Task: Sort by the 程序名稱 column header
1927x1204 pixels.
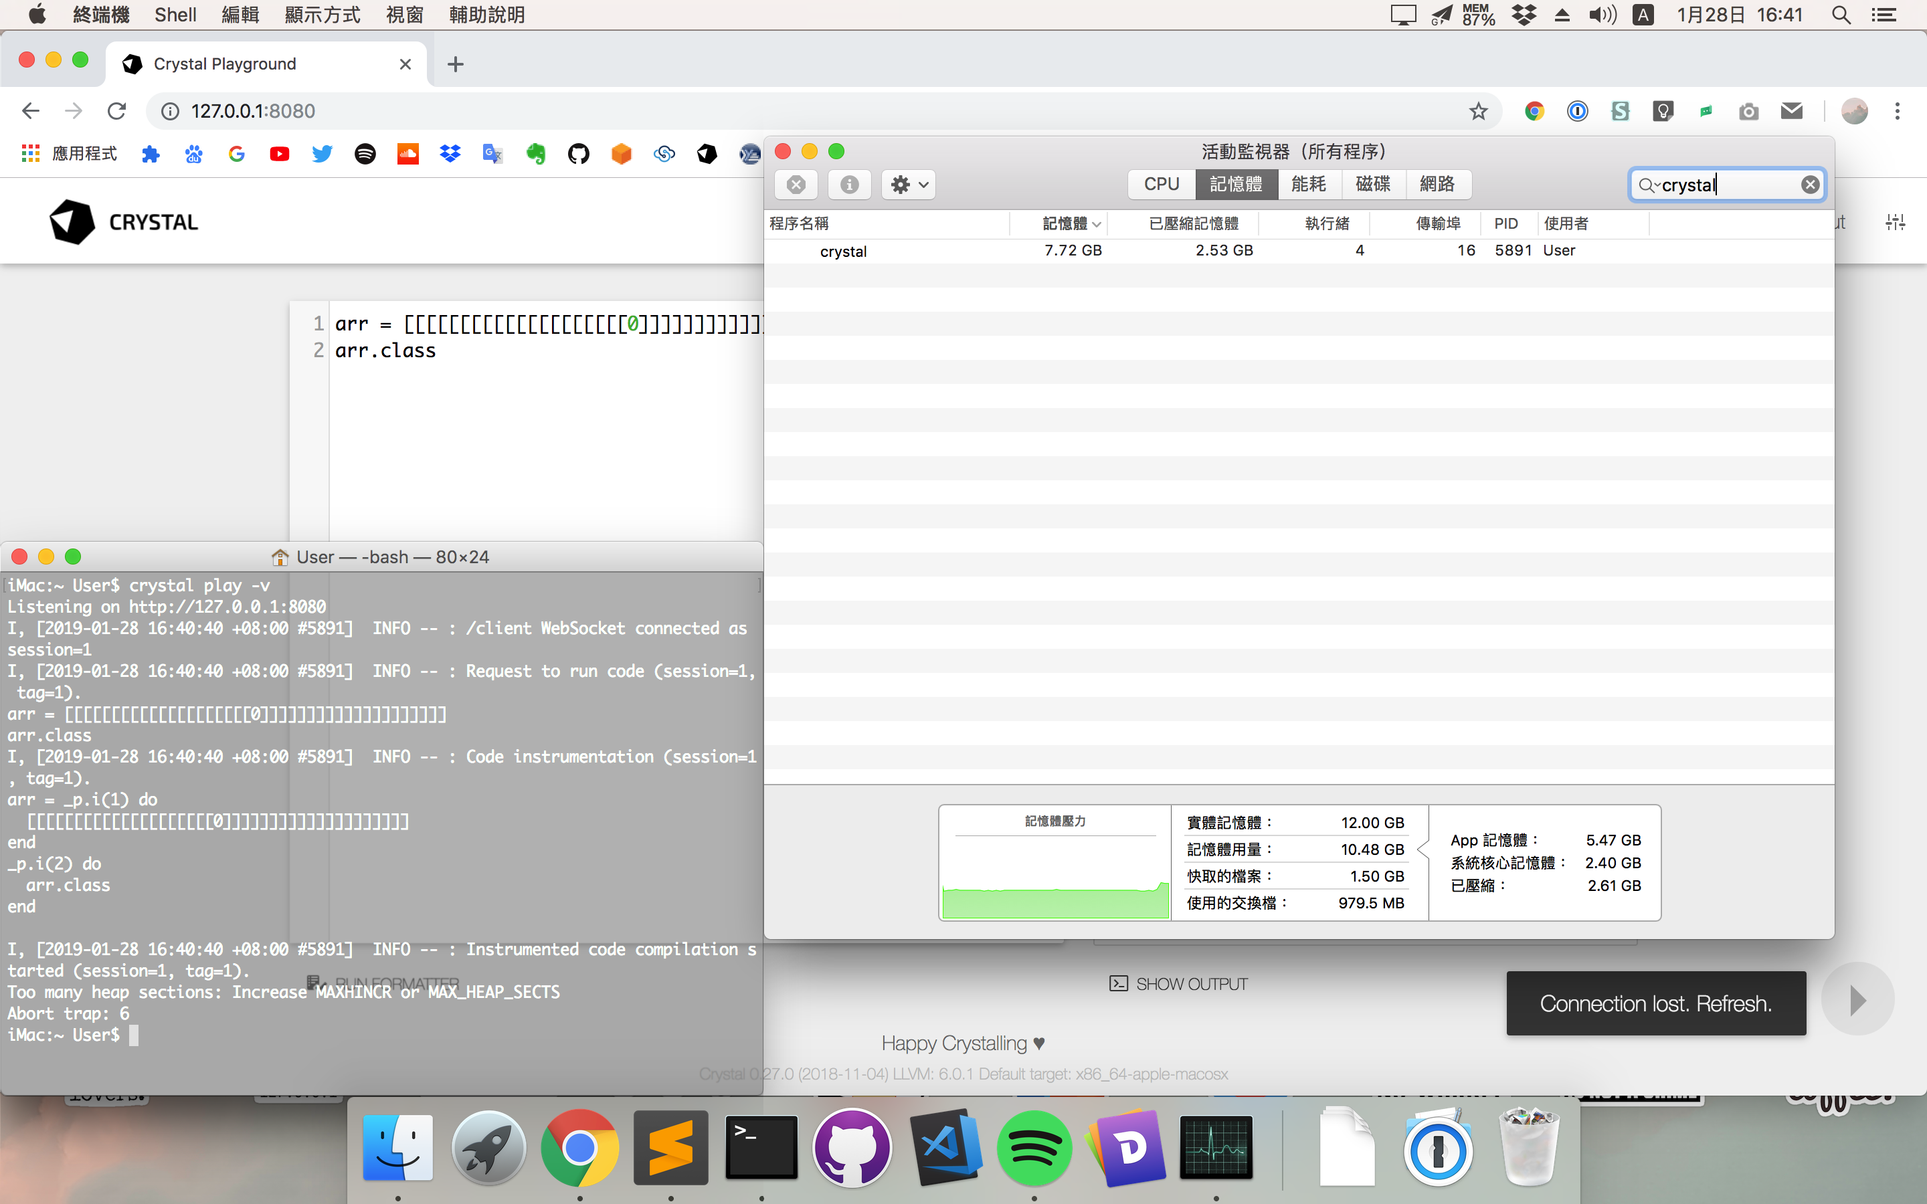Action: (800, 224)
